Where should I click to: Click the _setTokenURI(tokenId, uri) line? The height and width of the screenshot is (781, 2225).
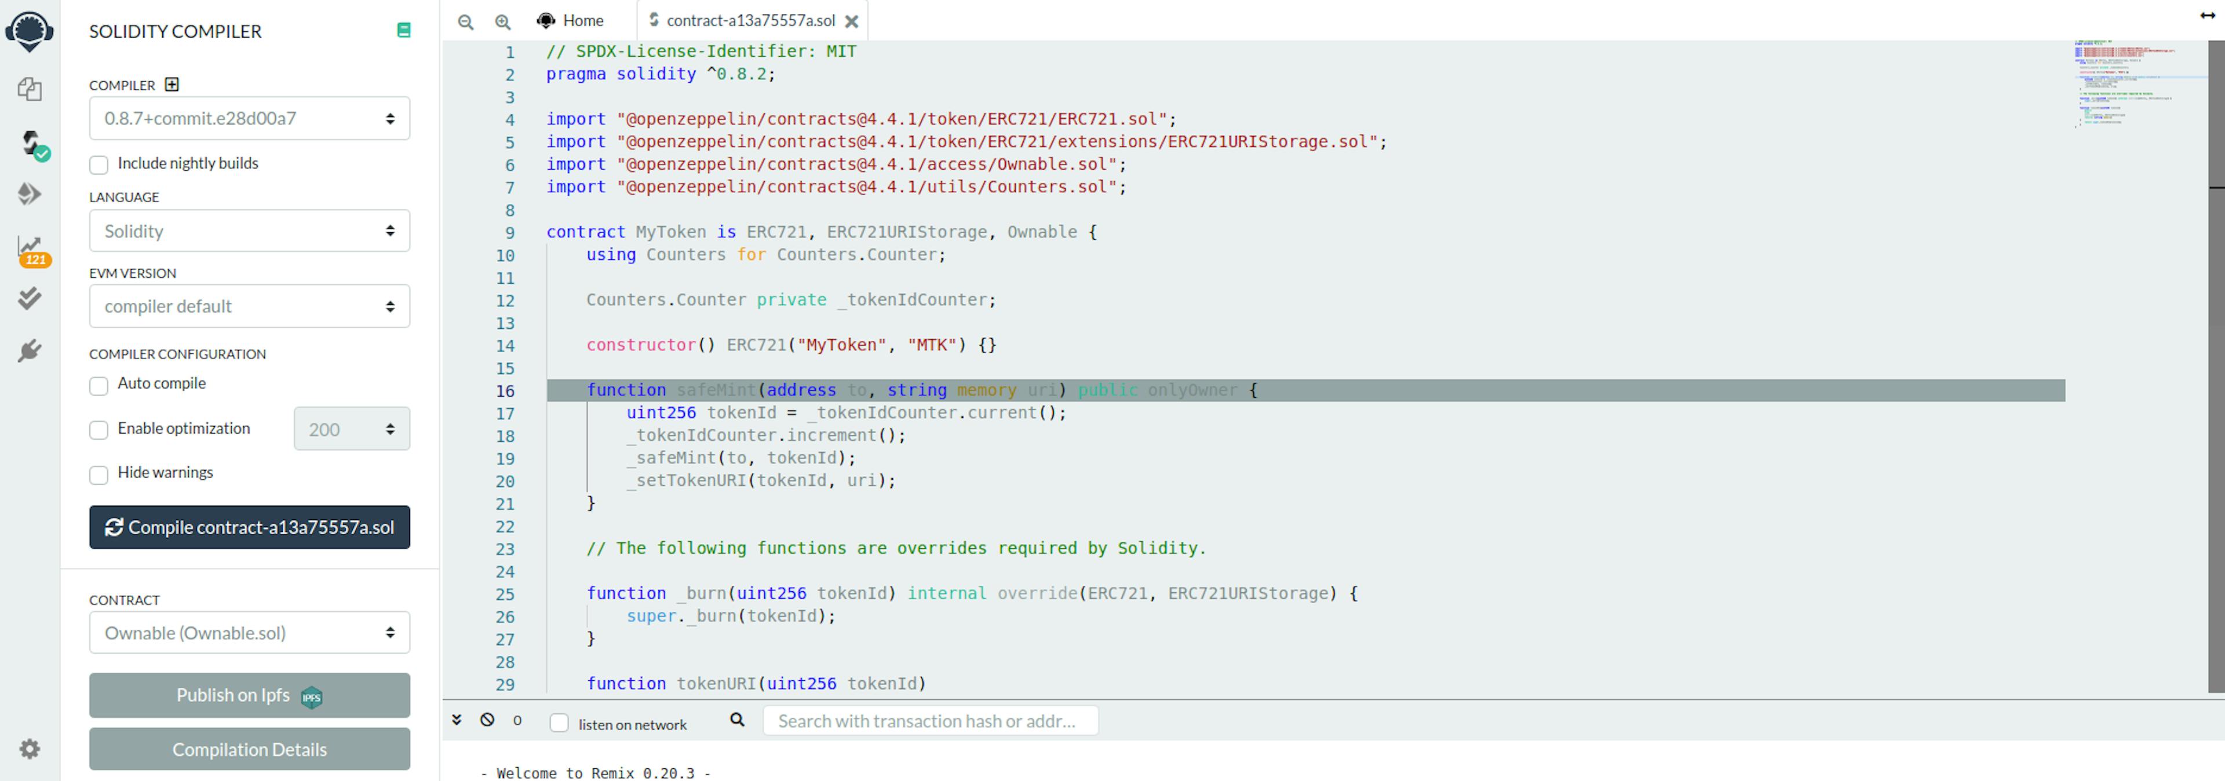point(761,481)
